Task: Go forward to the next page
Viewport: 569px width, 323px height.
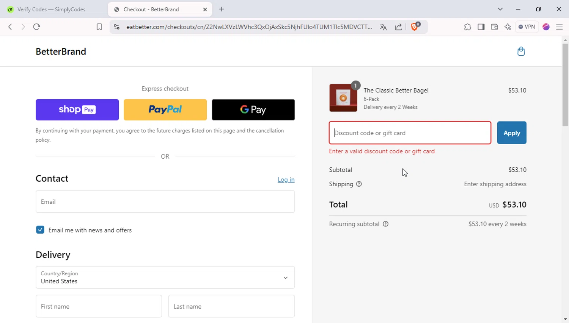Action: [23, 27]
